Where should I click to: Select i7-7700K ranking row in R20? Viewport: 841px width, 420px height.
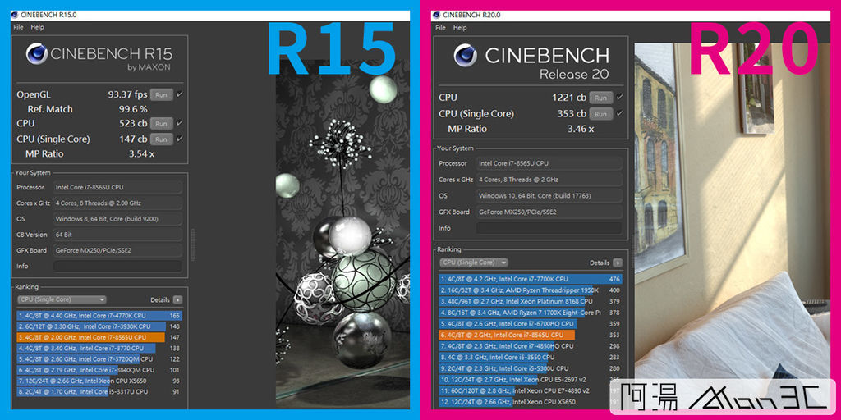coord(531,279)
